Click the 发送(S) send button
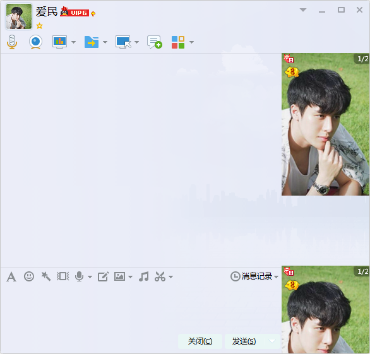Screen dimensions: 370x354 244,341
